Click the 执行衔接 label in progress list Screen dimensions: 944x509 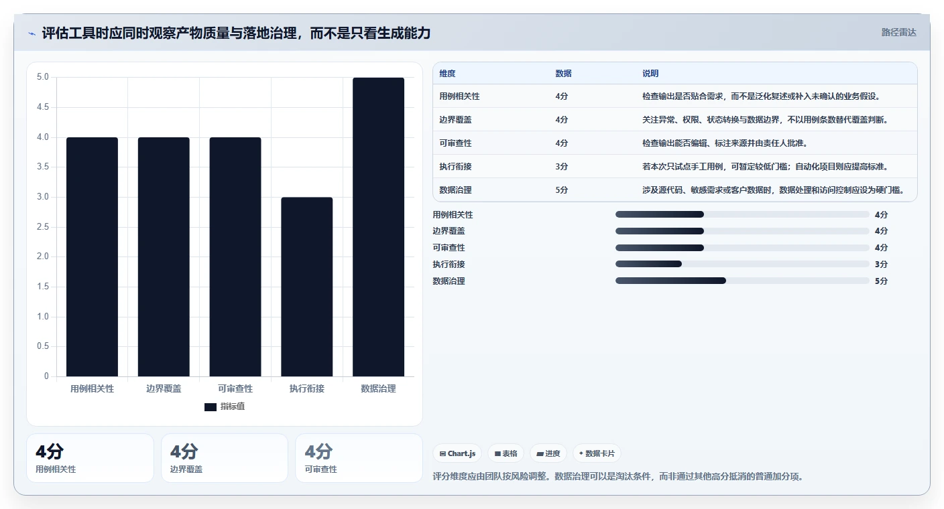pyautogui.click(x=449, y=265)
